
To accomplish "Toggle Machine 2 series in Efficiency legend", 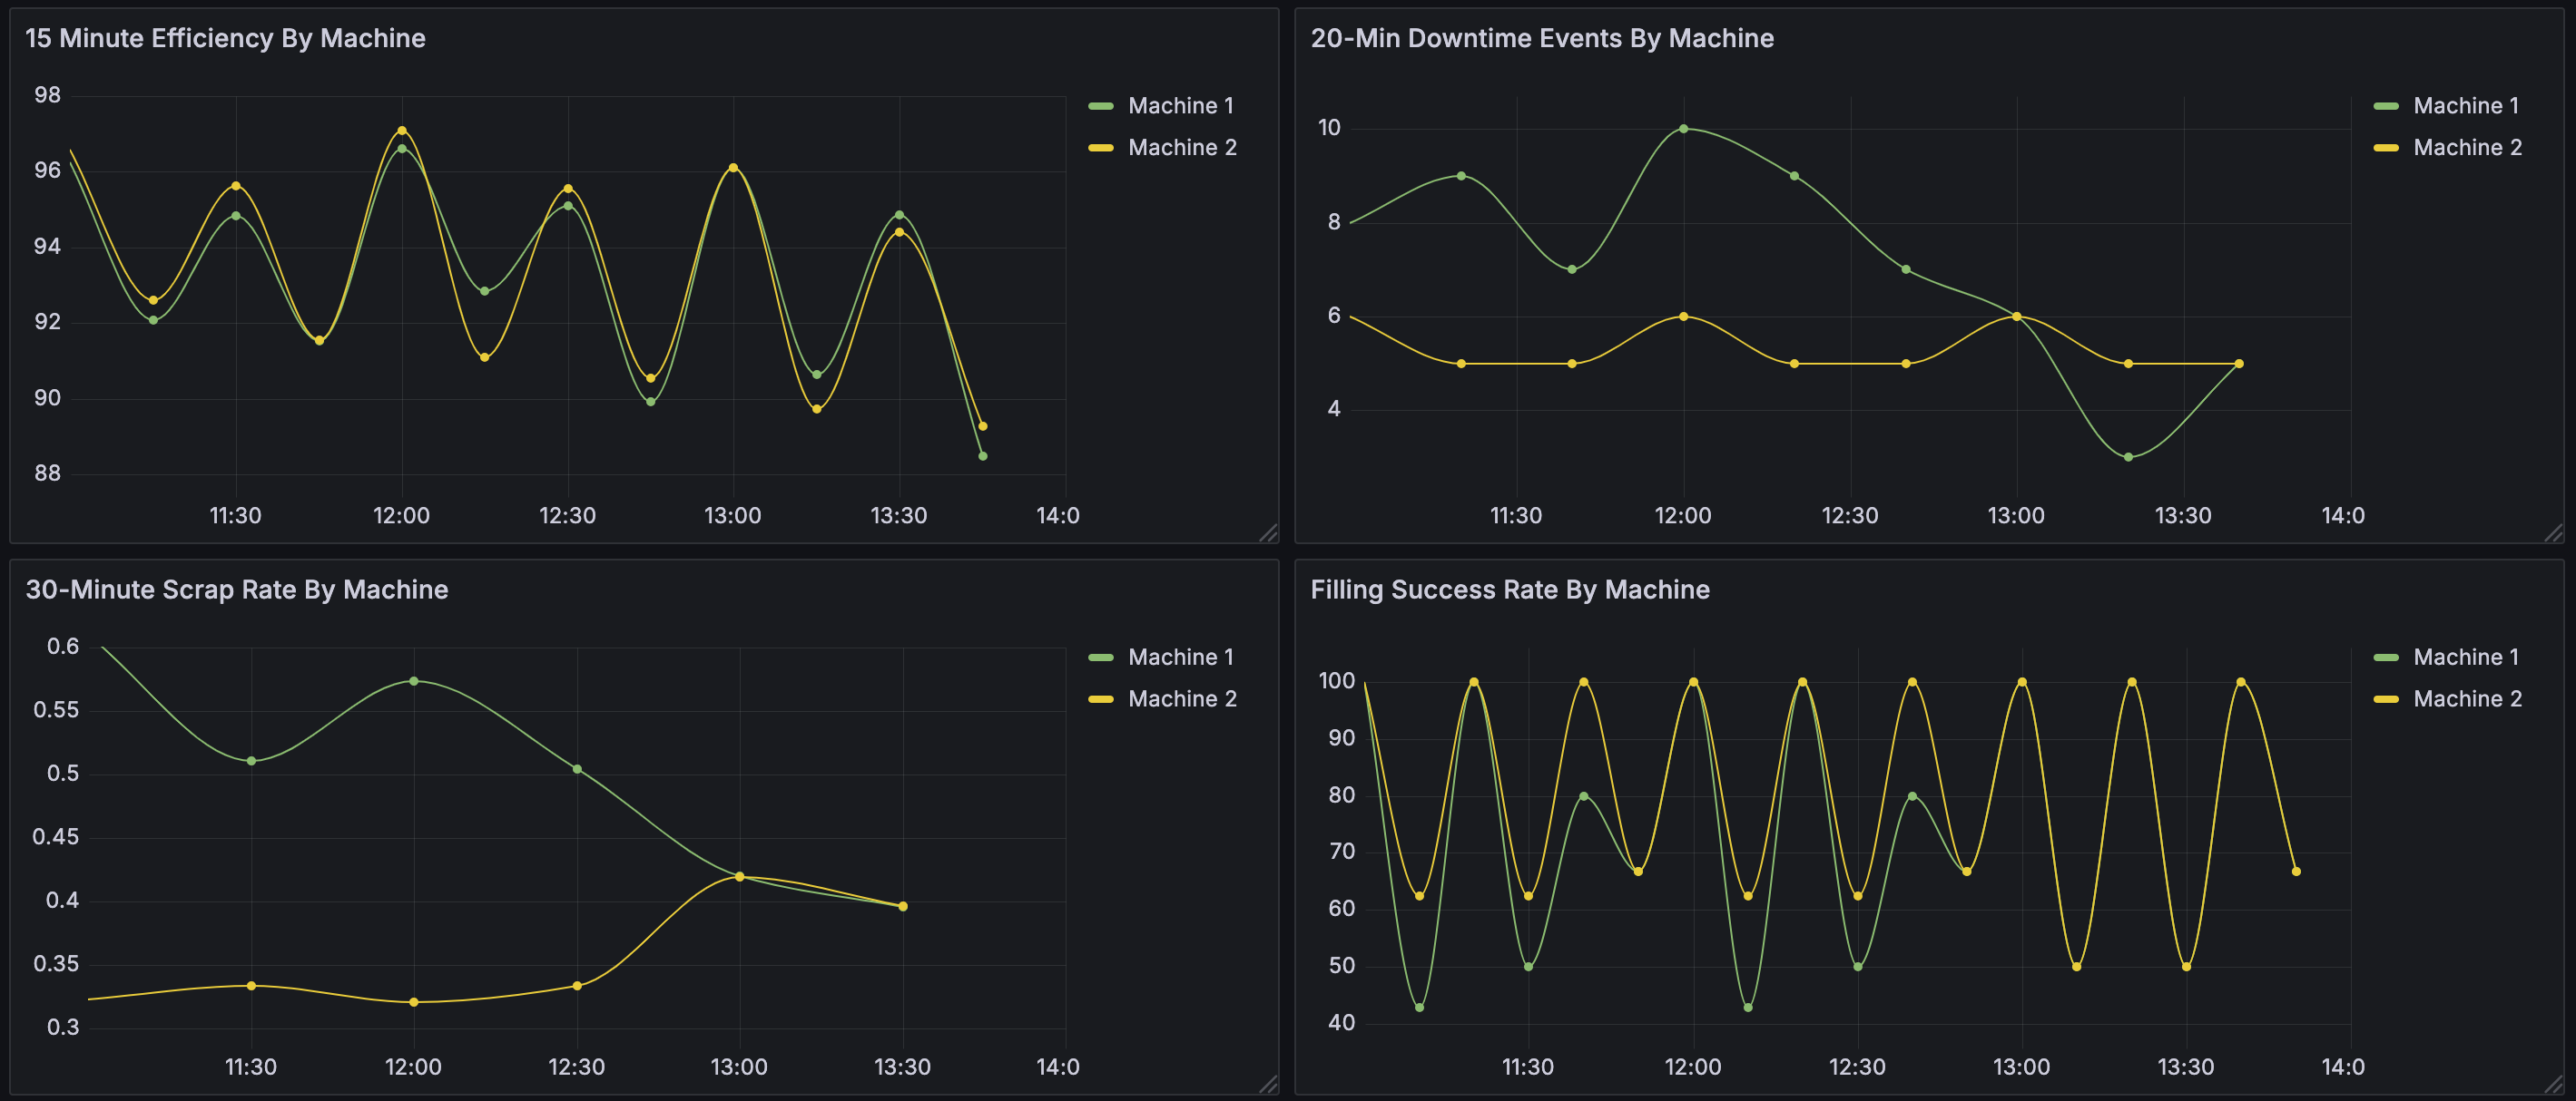I will [1182, 148].
